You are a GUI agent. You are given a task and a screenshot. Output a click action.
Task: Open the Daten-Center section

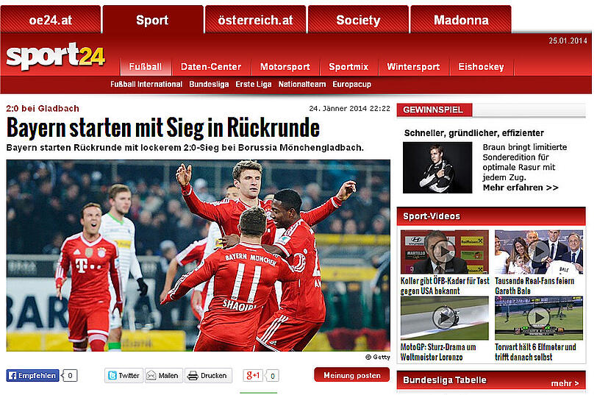211,67
